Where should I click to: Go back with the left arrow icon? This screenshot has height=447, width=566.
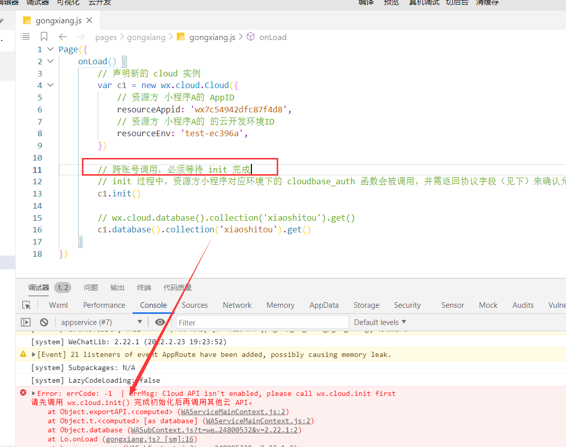63,37
